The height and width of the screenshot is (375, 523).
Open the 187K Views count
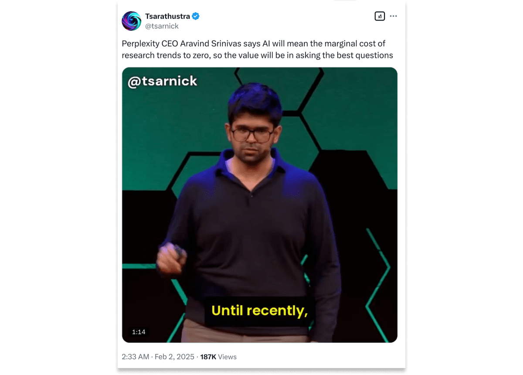(x=218, y=357)
